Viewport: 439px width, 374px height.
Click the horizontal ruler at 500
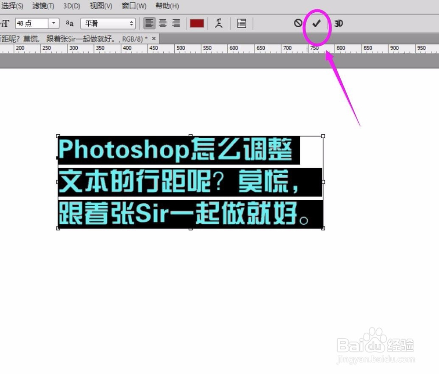(x=180, y=48)
